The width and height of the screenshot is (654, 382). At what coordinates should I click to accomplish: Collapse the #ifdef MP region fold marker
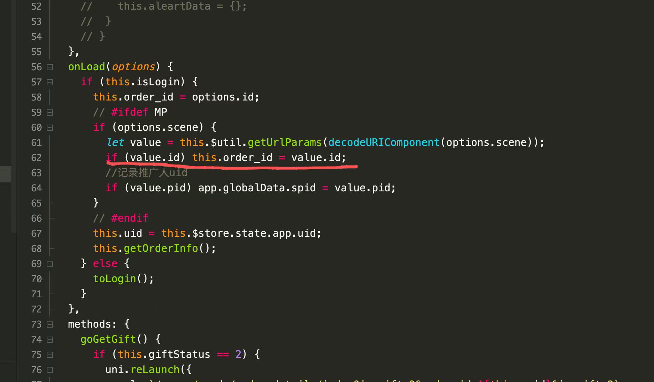pyautogui.click(x=50, y=113)
